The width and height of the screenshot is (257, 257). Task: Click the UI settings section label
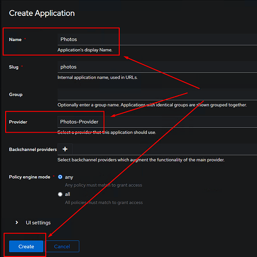tap(38, 223)
